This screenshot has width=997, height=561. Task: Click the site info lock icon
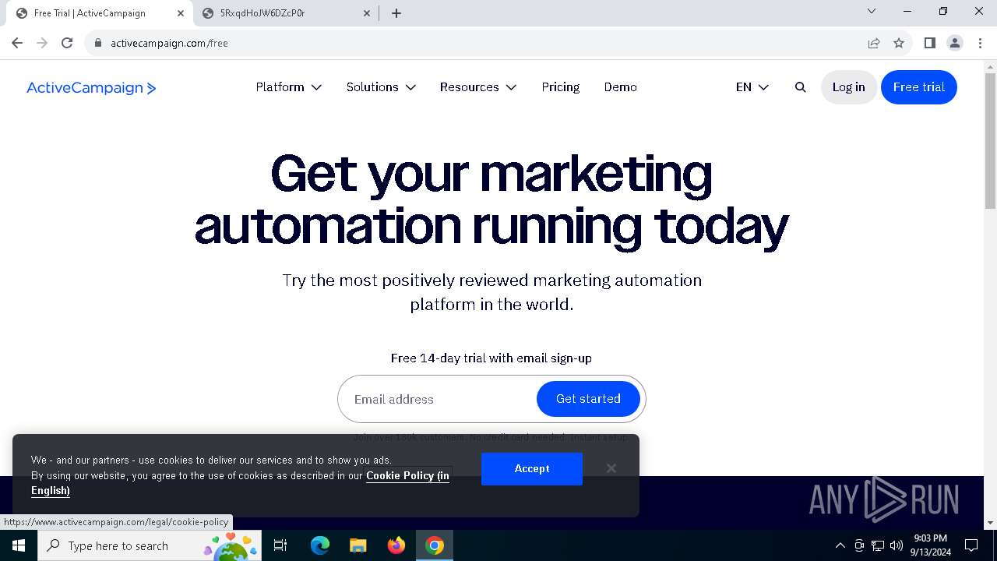coord(98,43)
